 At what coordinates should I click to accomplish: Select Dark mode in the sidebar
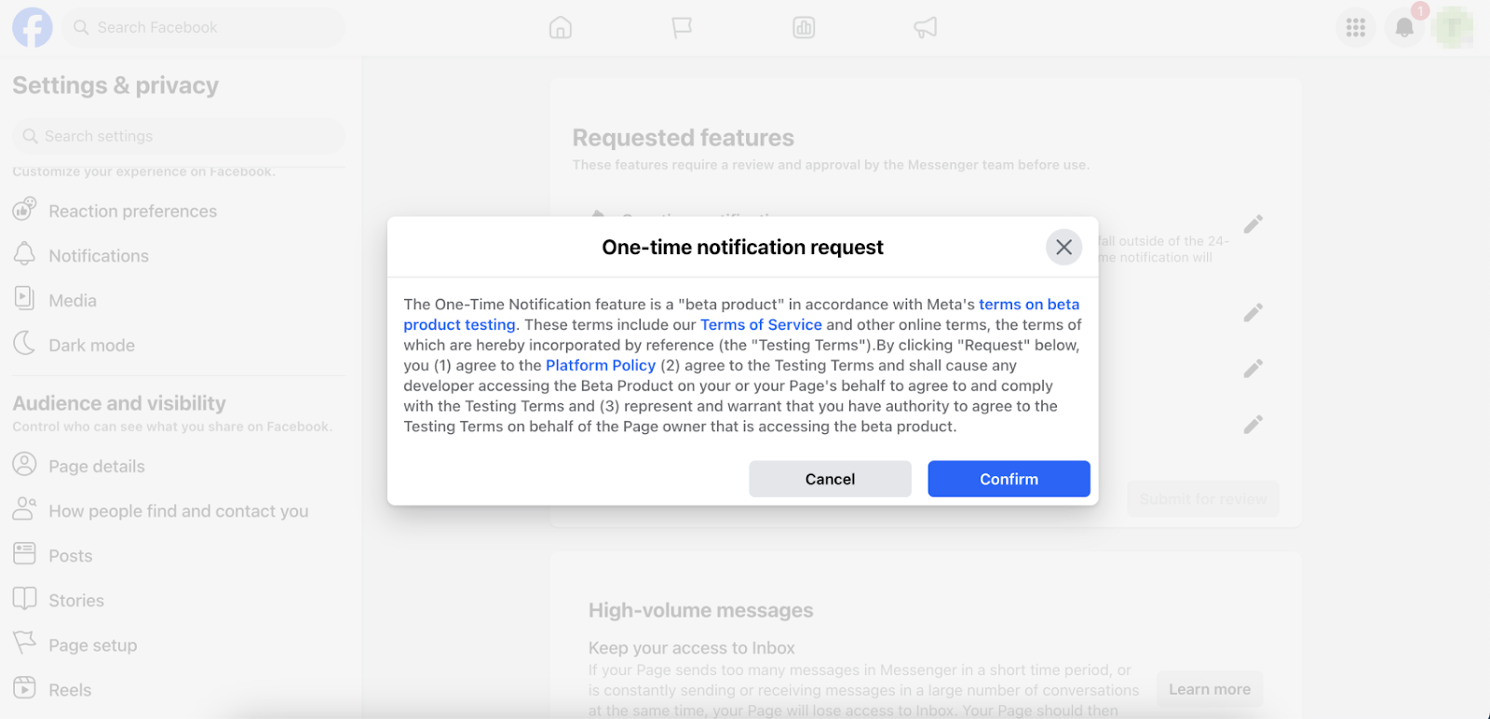(91, 346)
